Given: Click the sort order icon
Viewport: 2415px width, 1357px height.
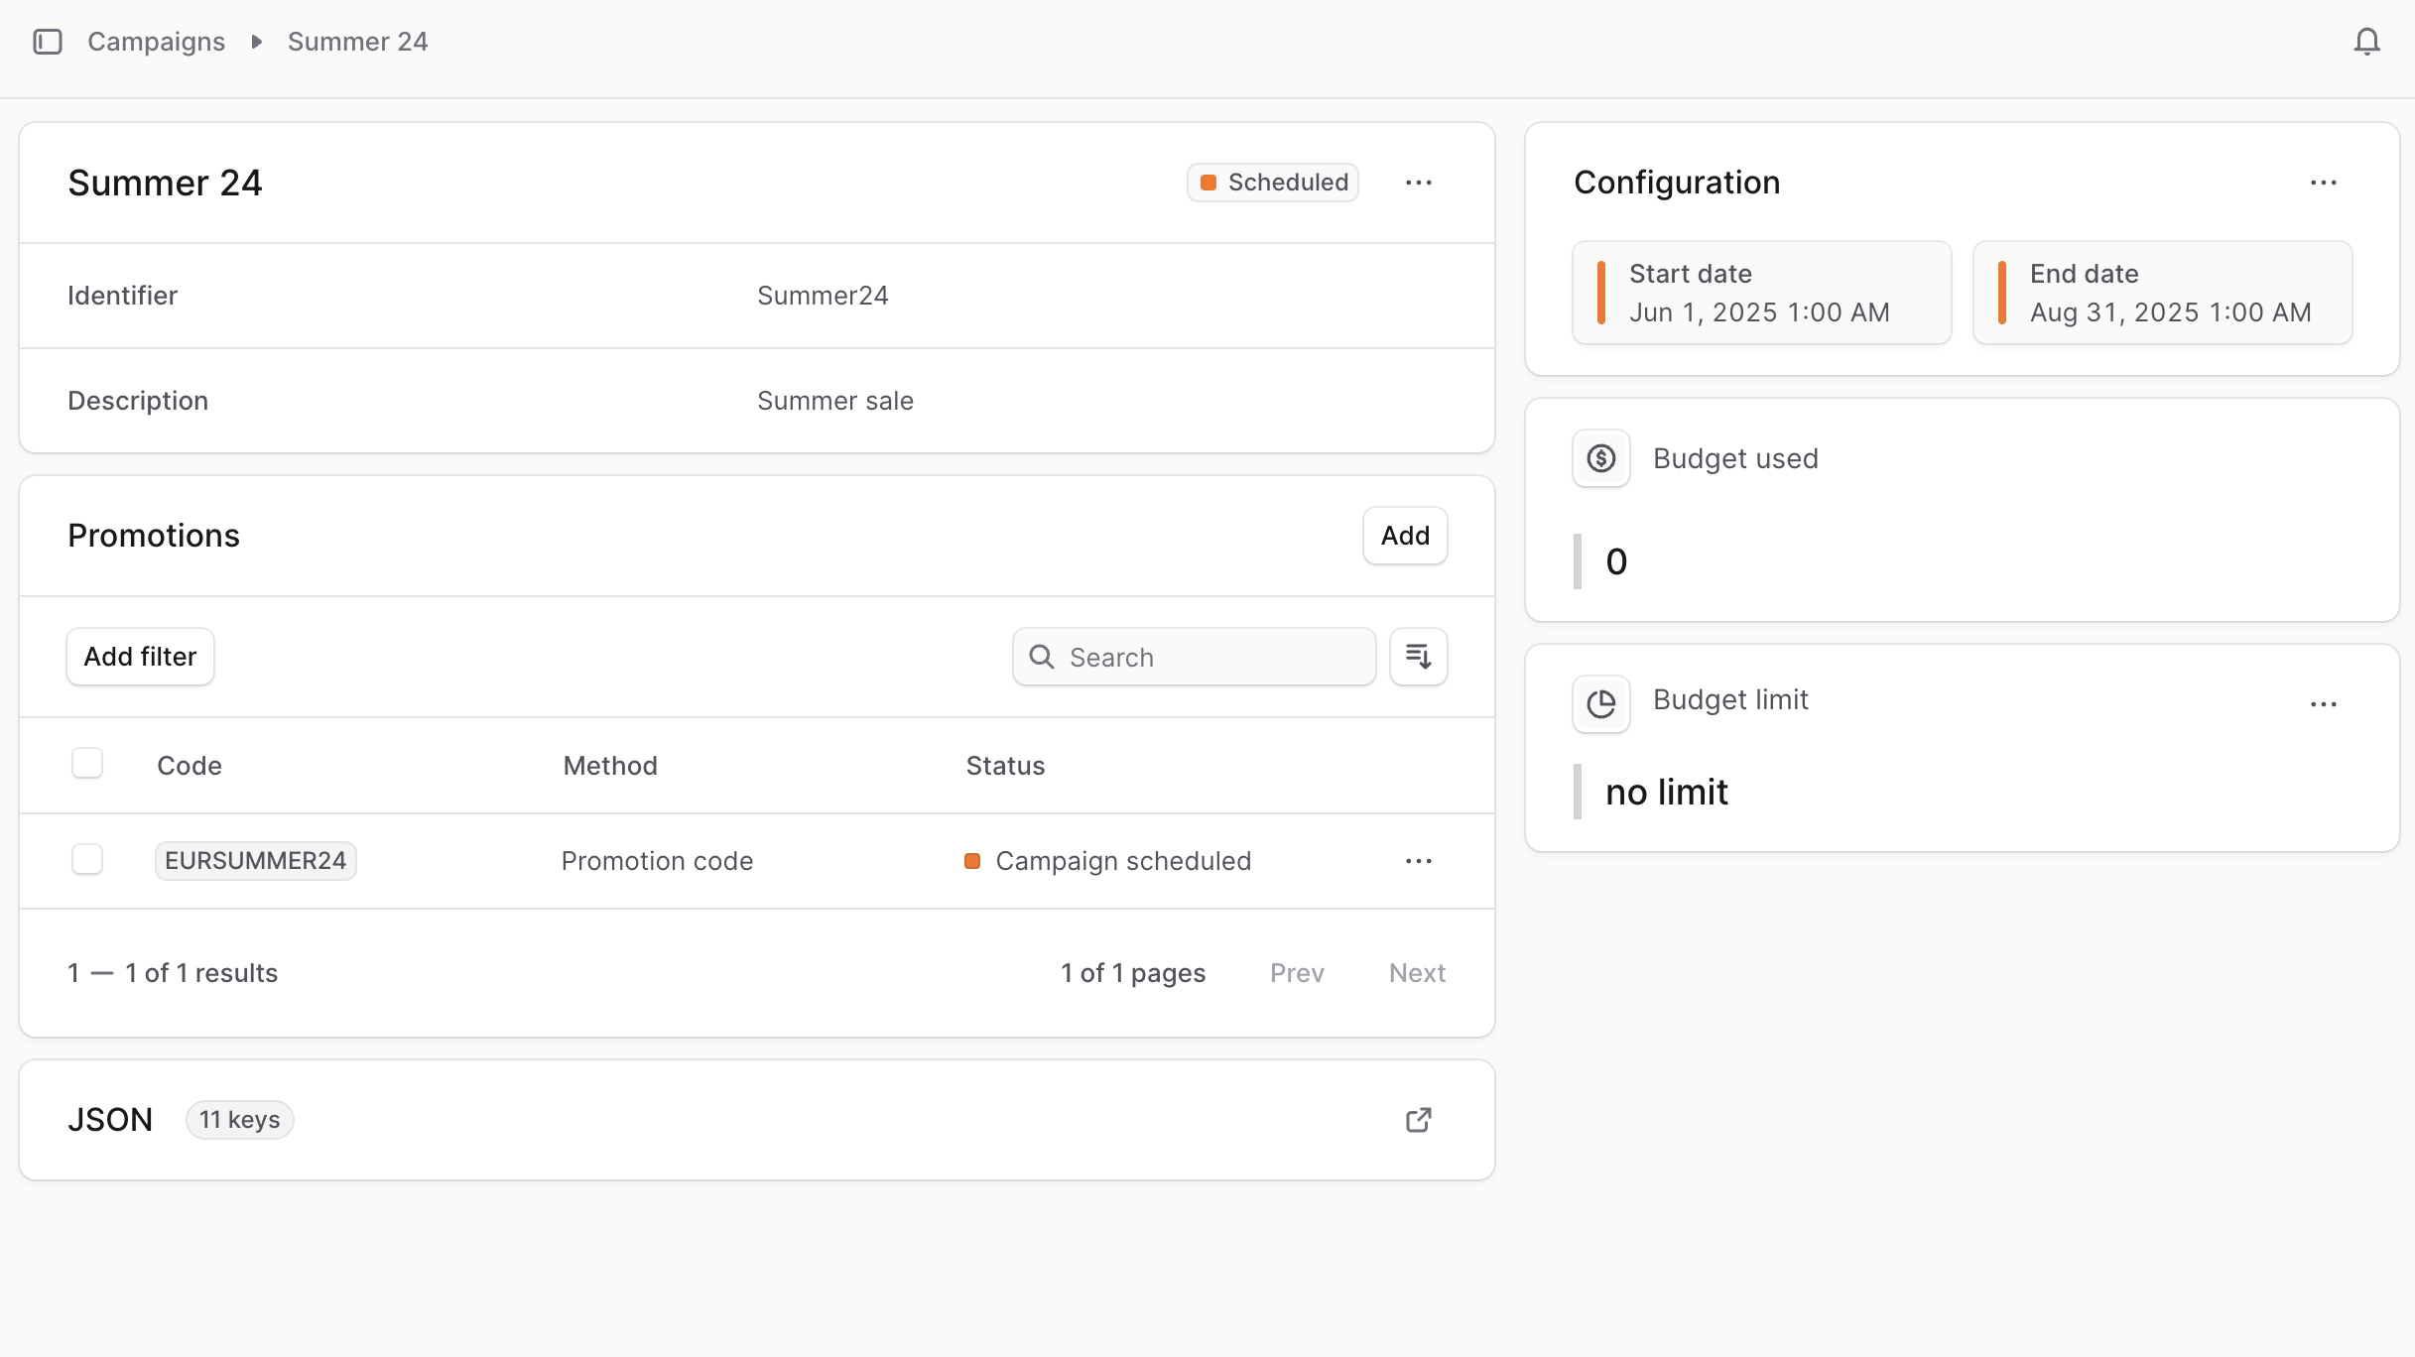Looking at the screenshot, I should pyautogui.click(x=1418, y=657).
